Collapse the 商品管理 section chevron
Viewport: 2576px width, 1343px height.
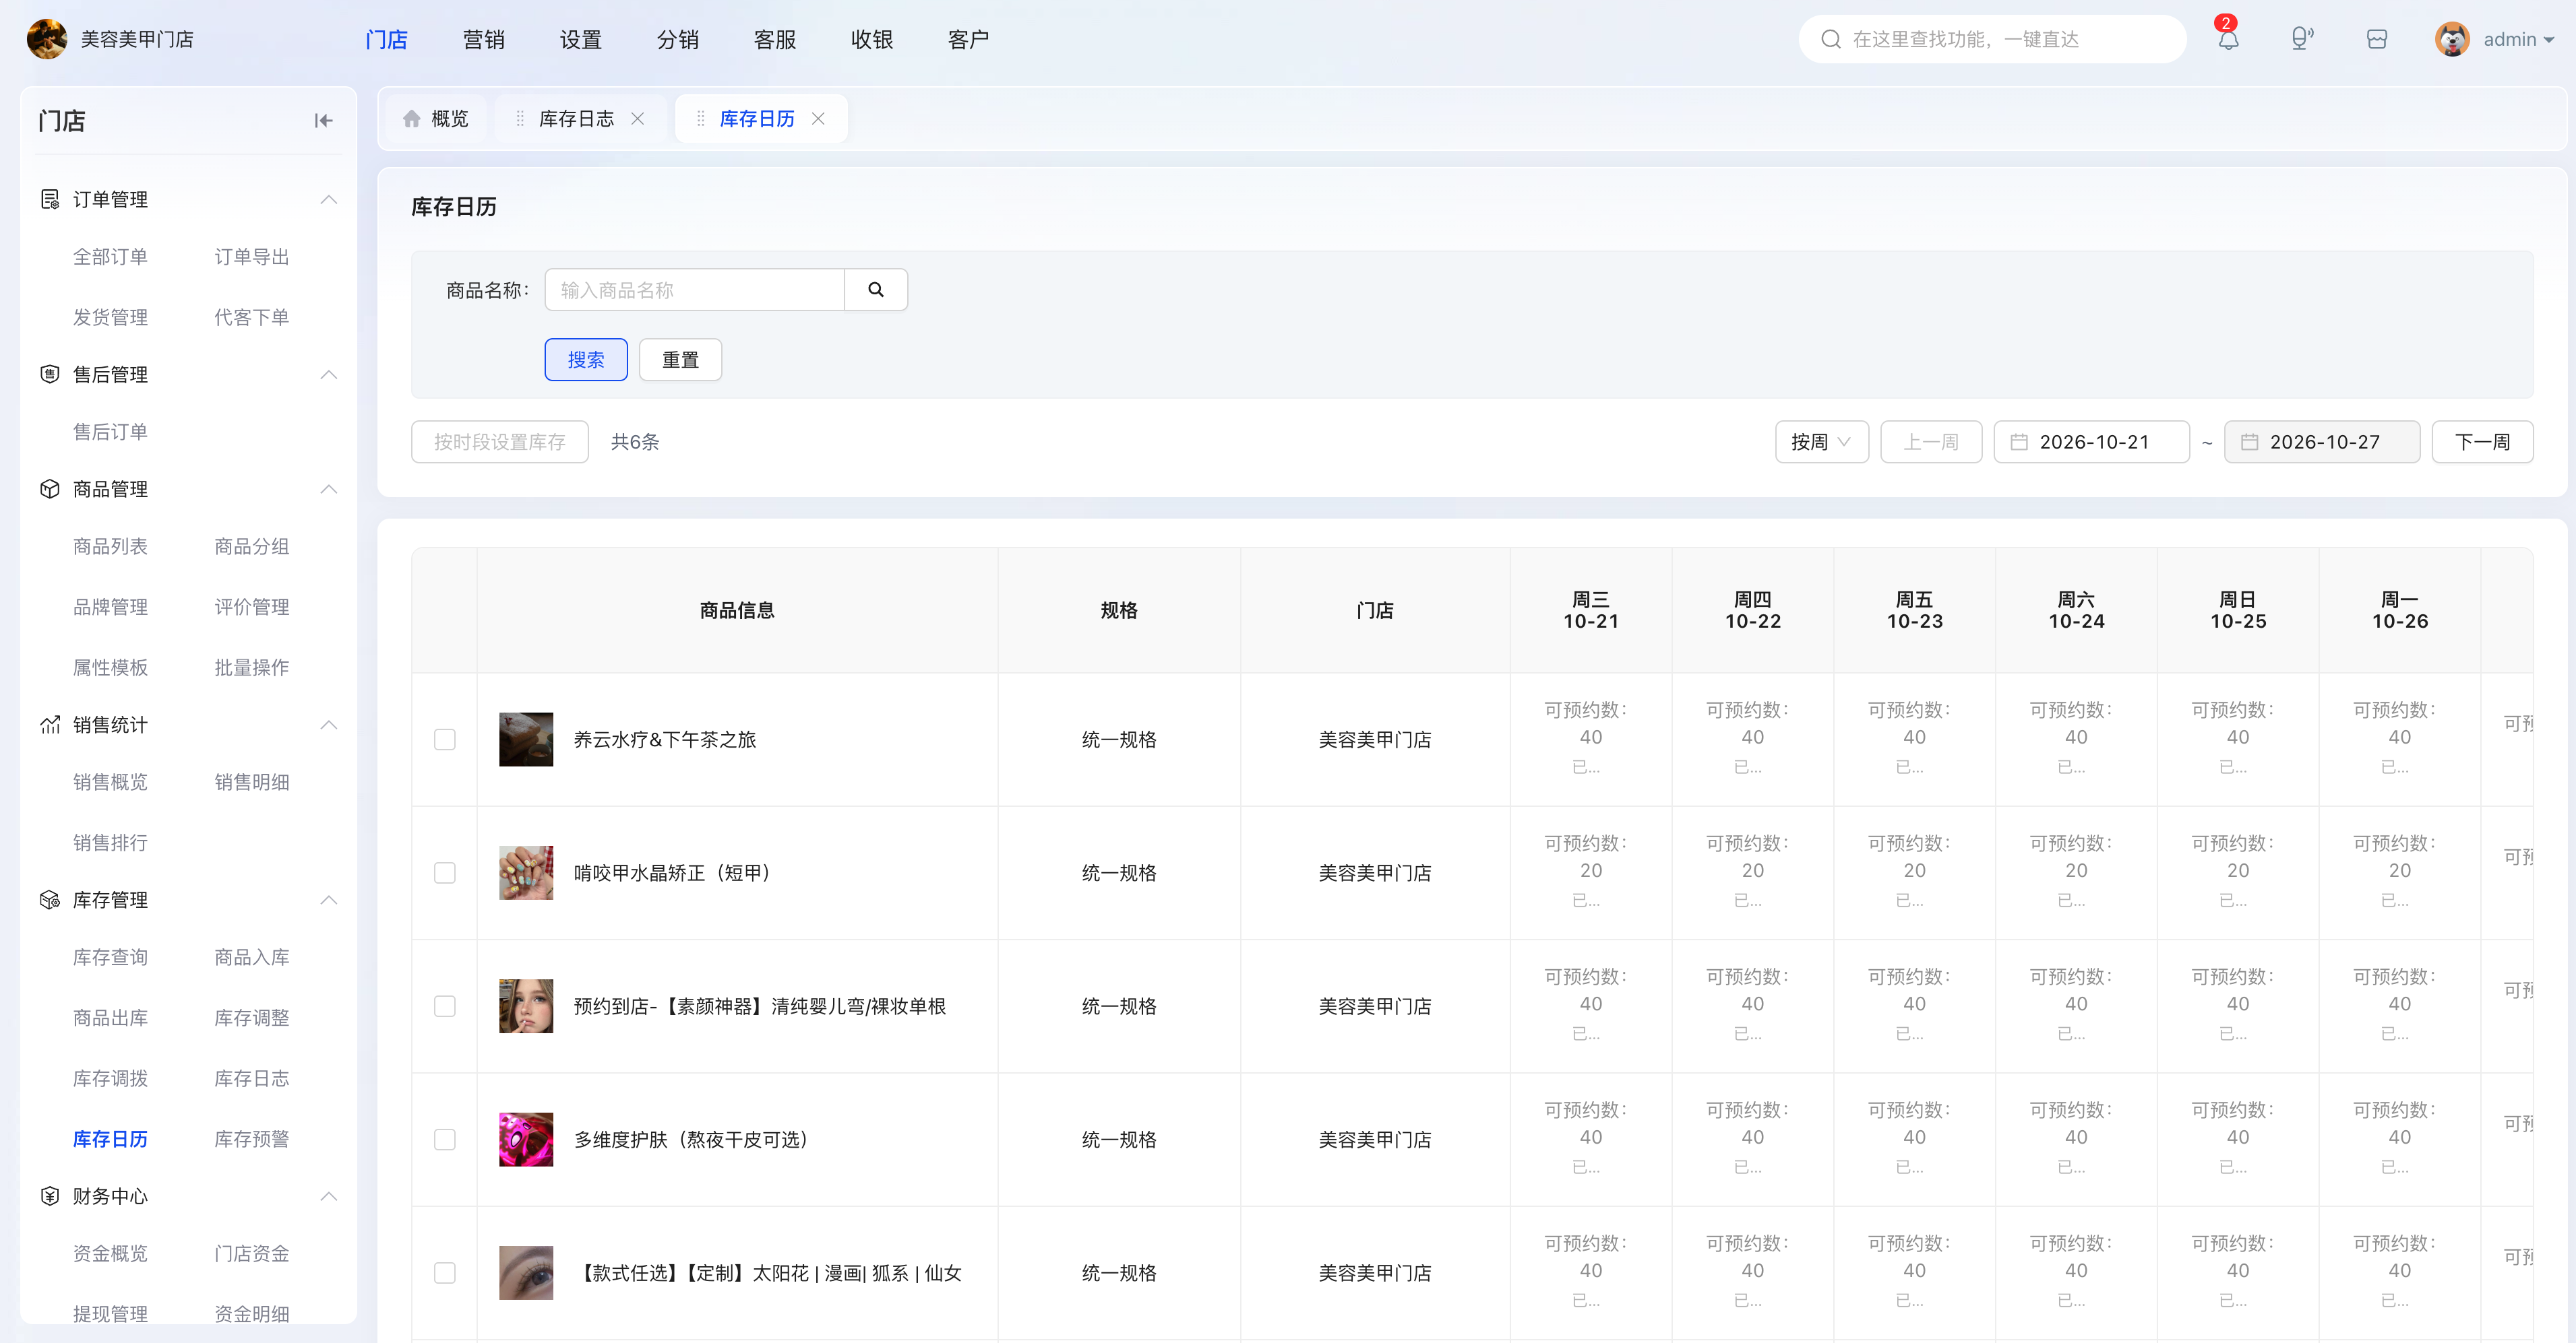328,488
